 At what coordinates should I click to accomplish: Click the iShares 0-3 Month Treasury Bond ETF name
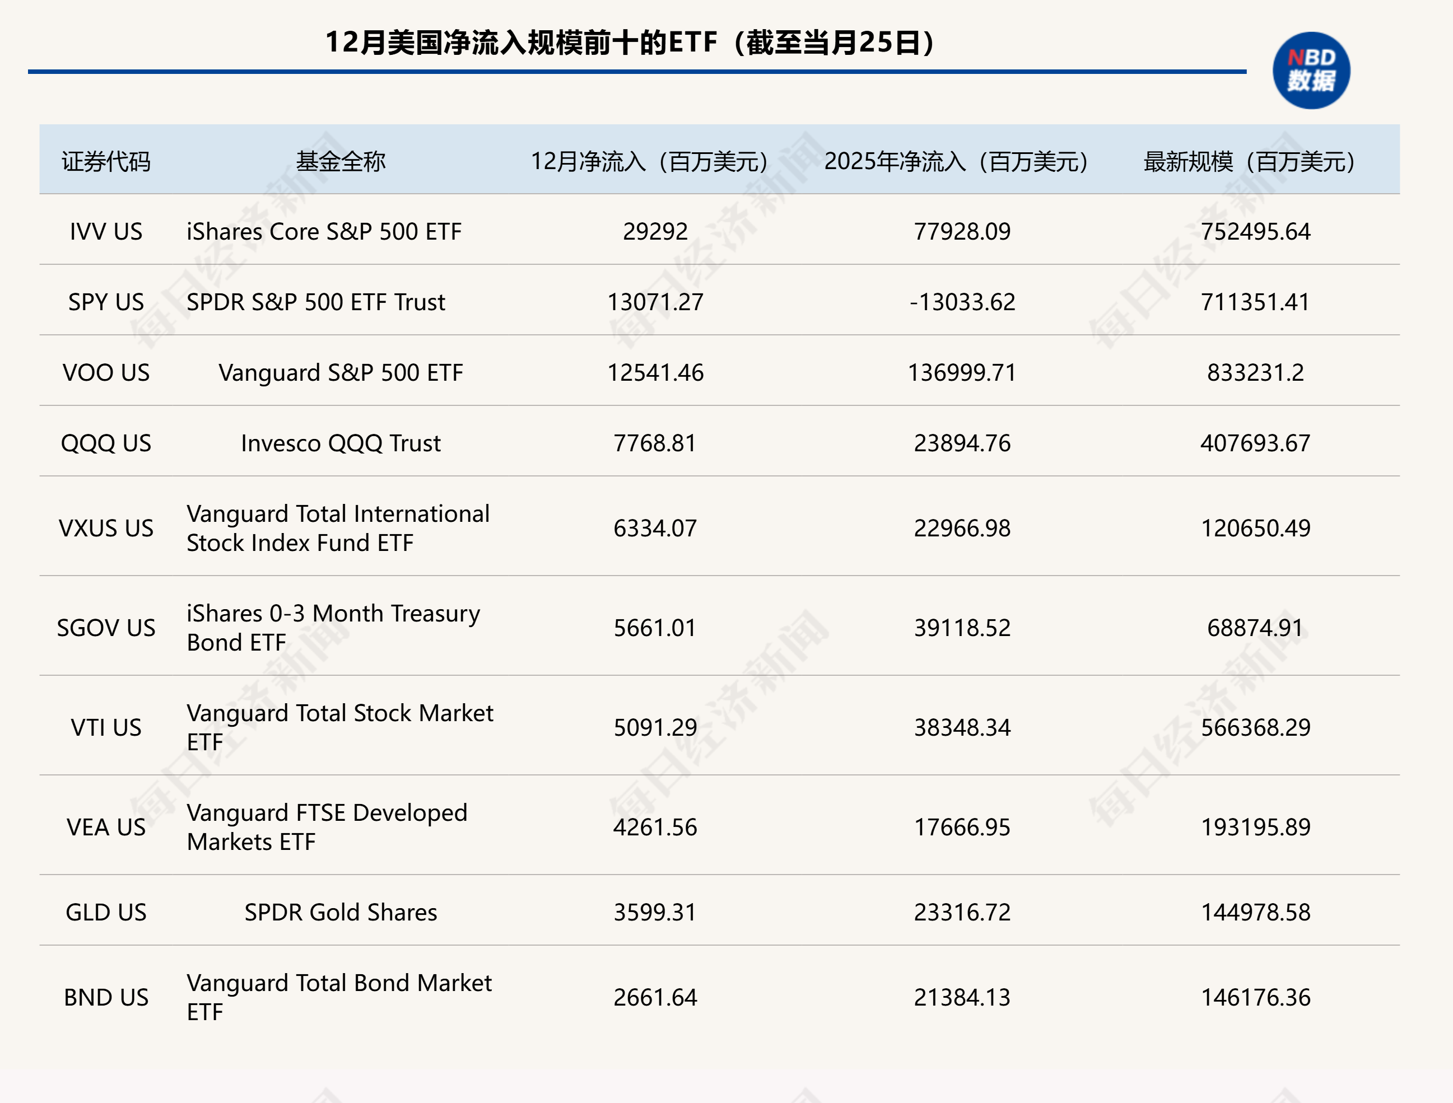(333, 627)
